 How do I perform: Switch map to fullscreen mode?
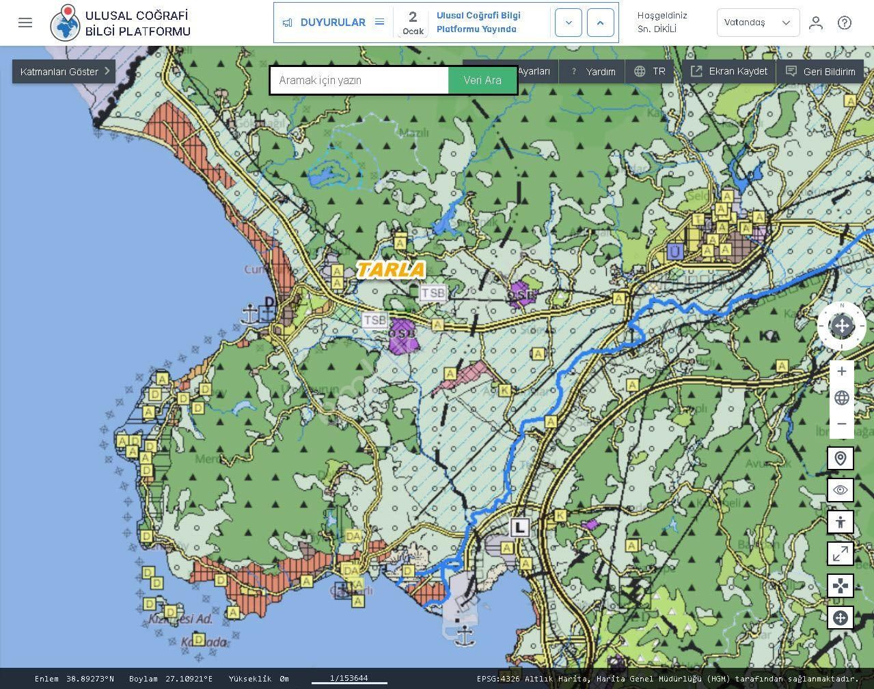(x=840, y=554)
